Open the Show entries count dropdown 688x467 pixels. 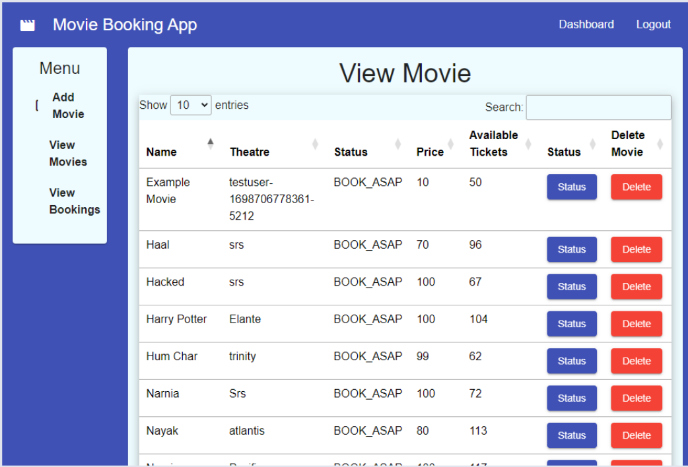click(x=191, y=106)
